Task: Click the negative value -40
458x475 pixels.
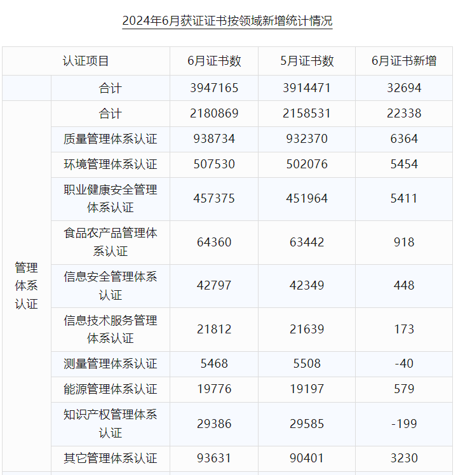Action: 404,363
